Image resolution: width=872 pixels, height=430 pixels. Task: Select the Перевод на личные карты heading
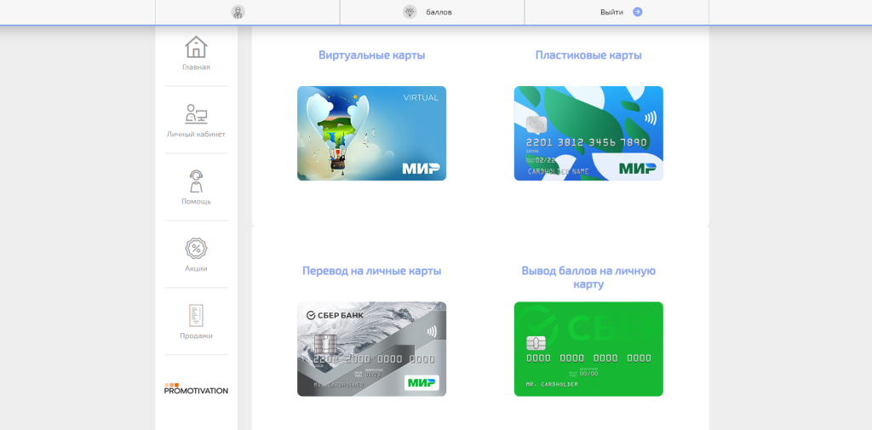[x=371, y=271]
